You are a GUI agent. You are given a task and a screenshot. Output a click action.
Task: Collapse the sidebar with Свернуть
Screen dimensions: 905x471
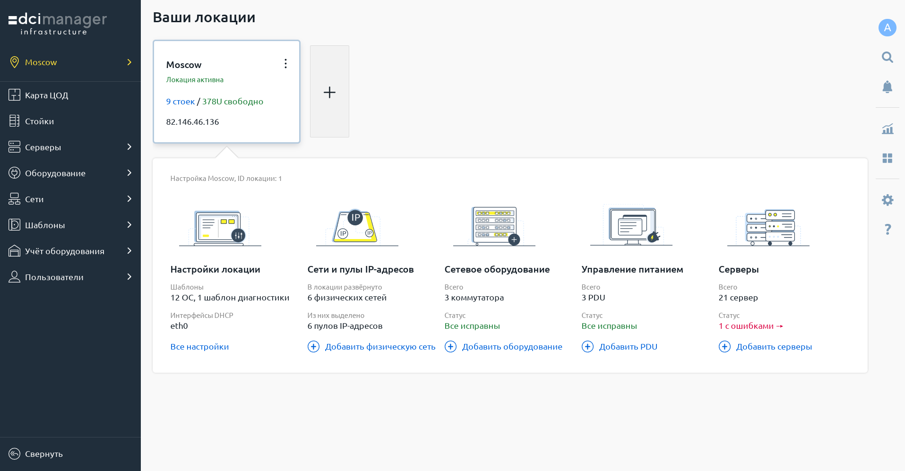coord(43,454)
